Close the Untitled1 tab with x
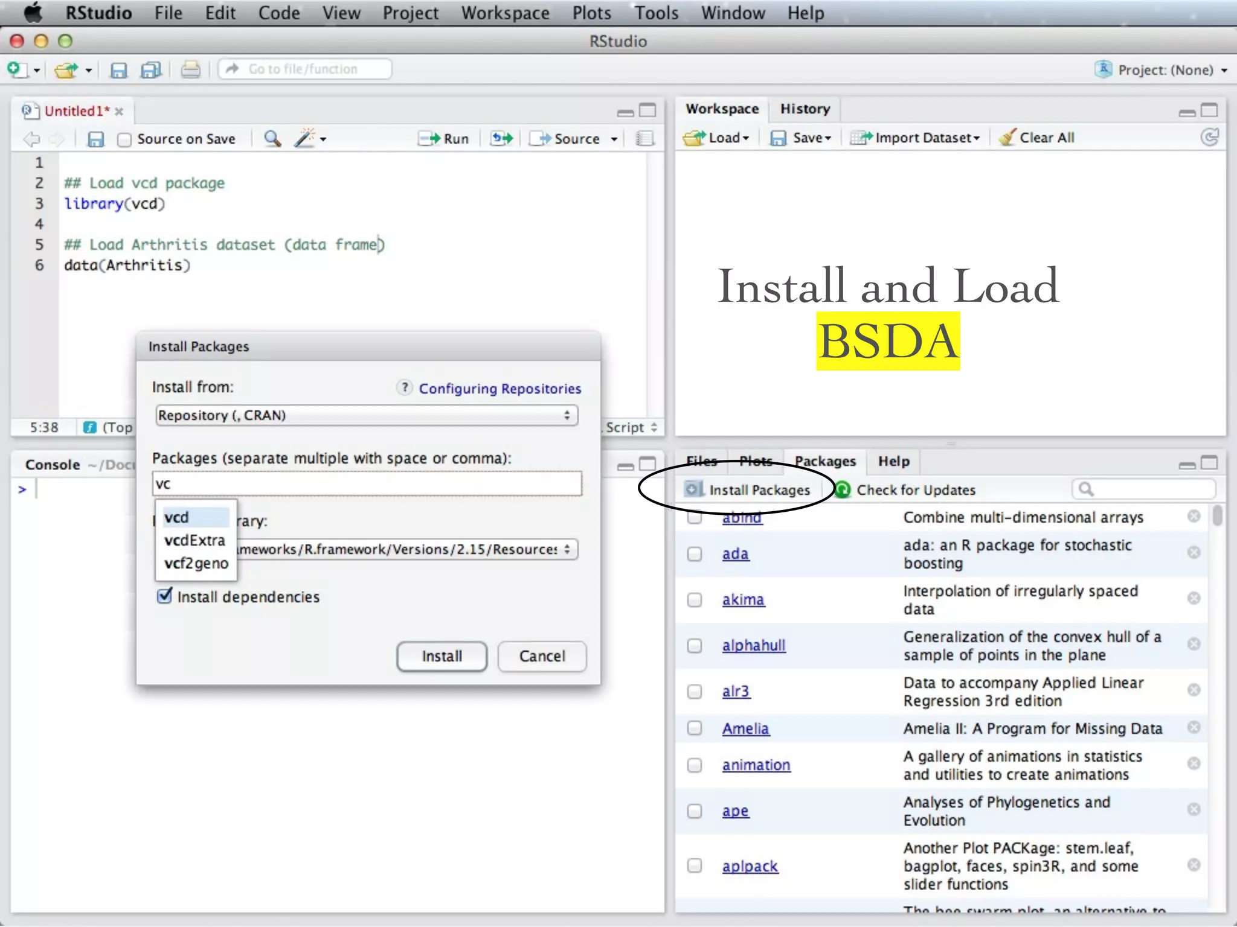Screen dimensions: 1237x927 pyautogui.click(x=119, y=112)
